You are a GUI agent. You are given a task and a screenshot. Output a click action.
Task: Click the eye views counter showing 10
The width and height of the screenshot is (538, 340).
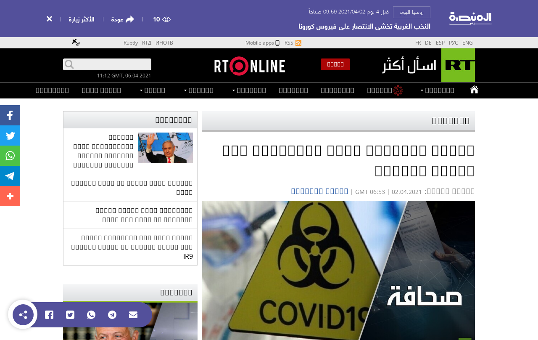pos(161,19)
